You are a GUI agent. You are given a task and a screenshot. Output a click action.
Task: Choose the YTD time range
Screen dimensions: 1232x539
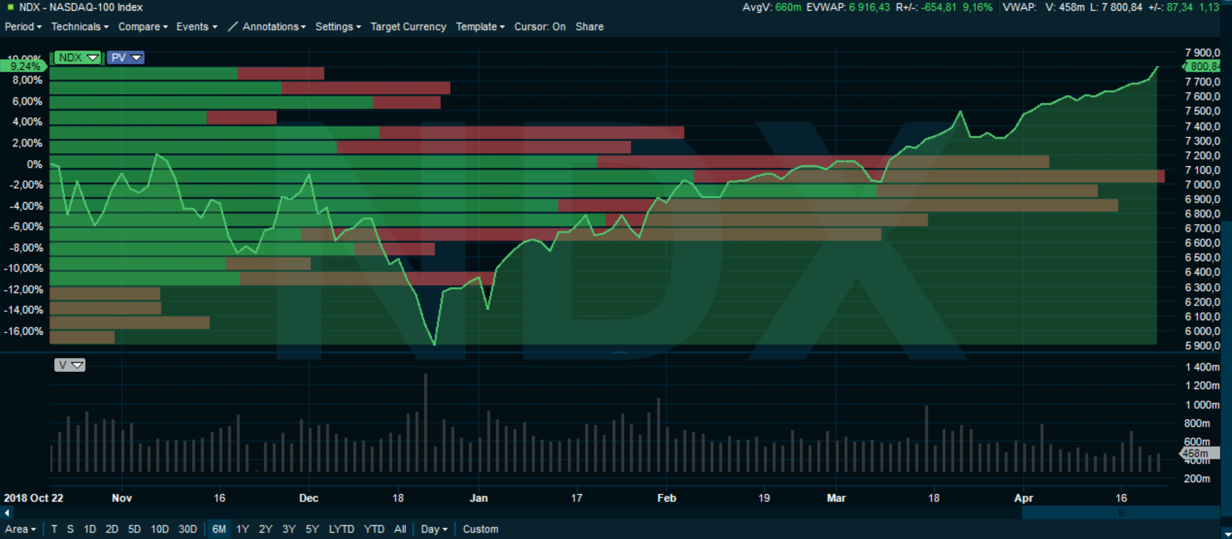tap(374, 529)
